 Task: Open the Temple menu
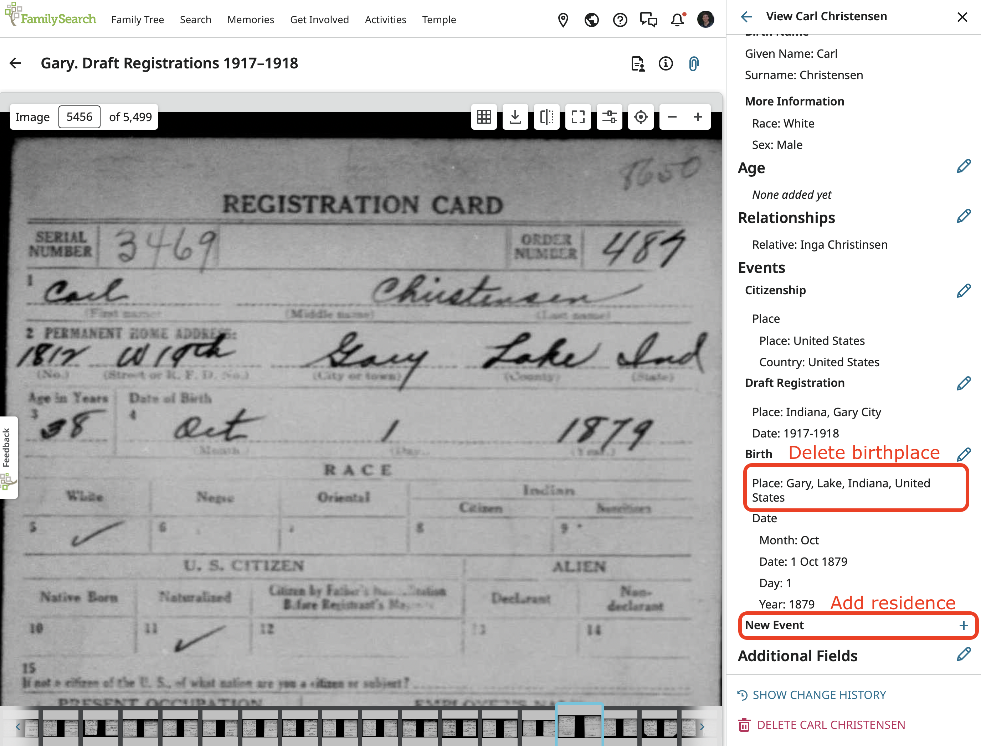[439, 20]
